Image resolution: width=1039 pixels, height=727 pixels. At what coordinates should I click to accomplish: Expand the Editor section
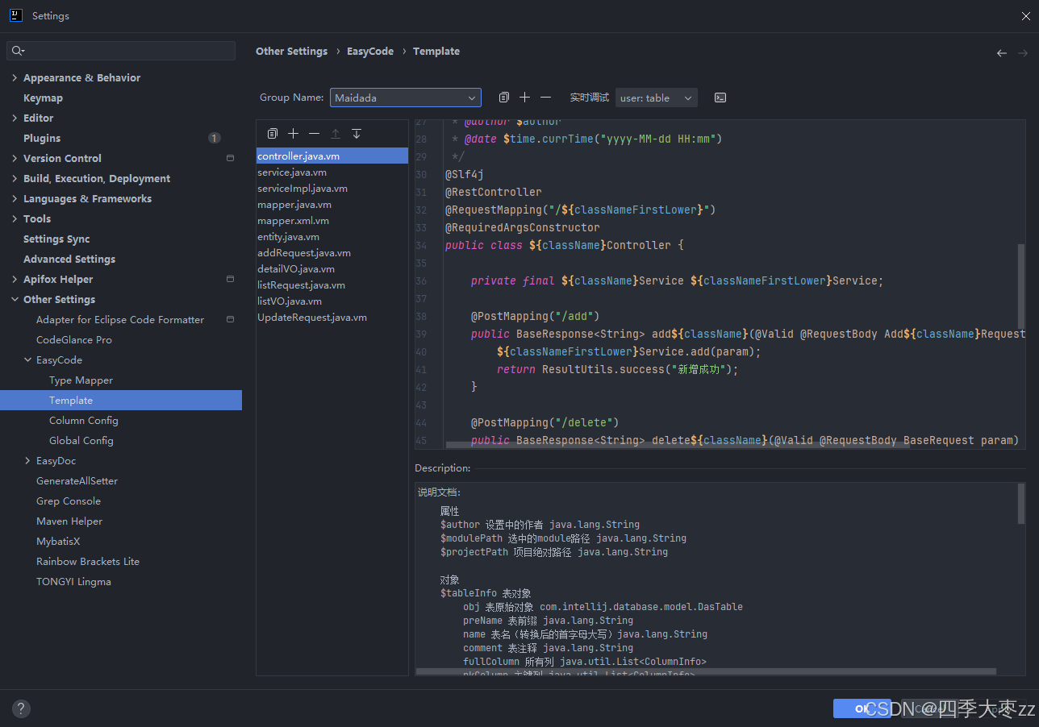15,118
